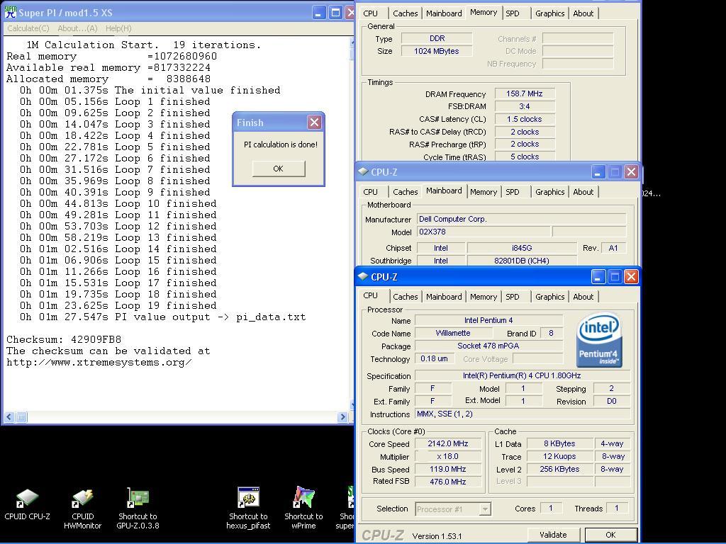Click the OK button in the CPU-Z CPU window
726x544 pixels.
coord(610,535)
